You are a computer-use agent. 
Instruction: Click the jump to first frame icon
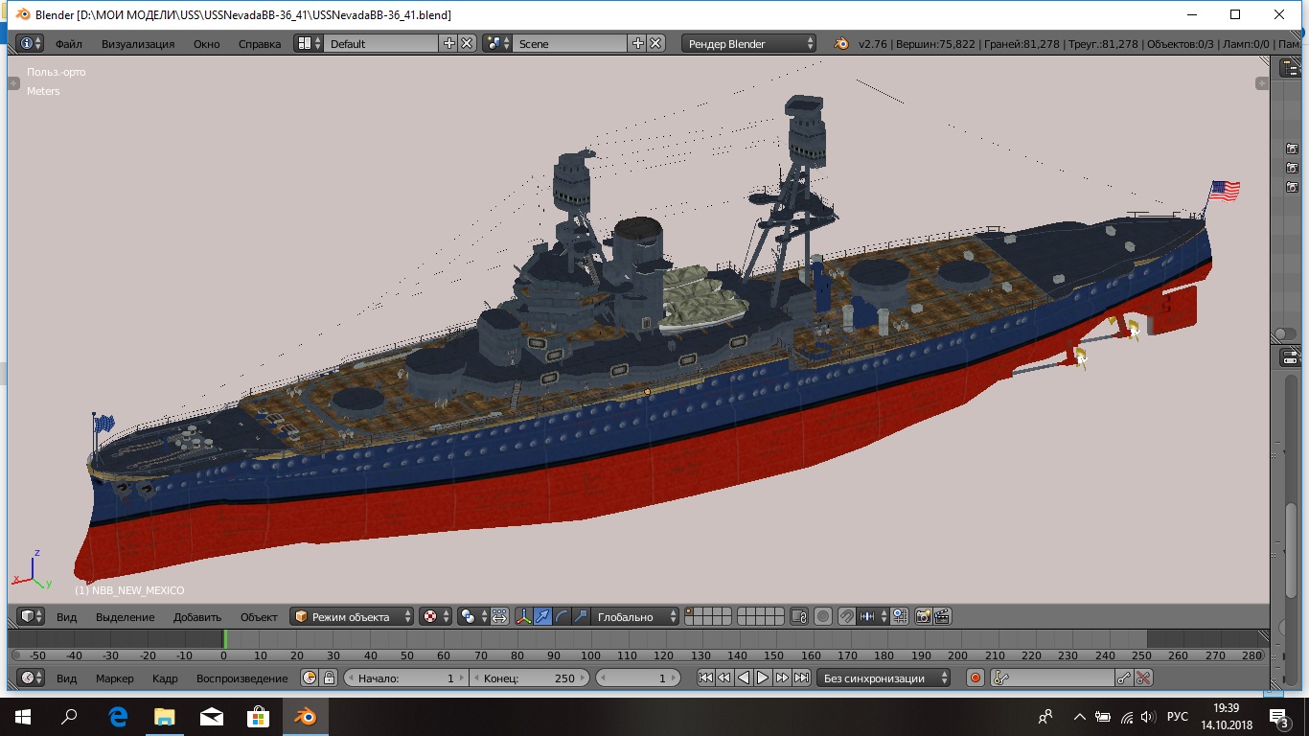click(705, 678)
